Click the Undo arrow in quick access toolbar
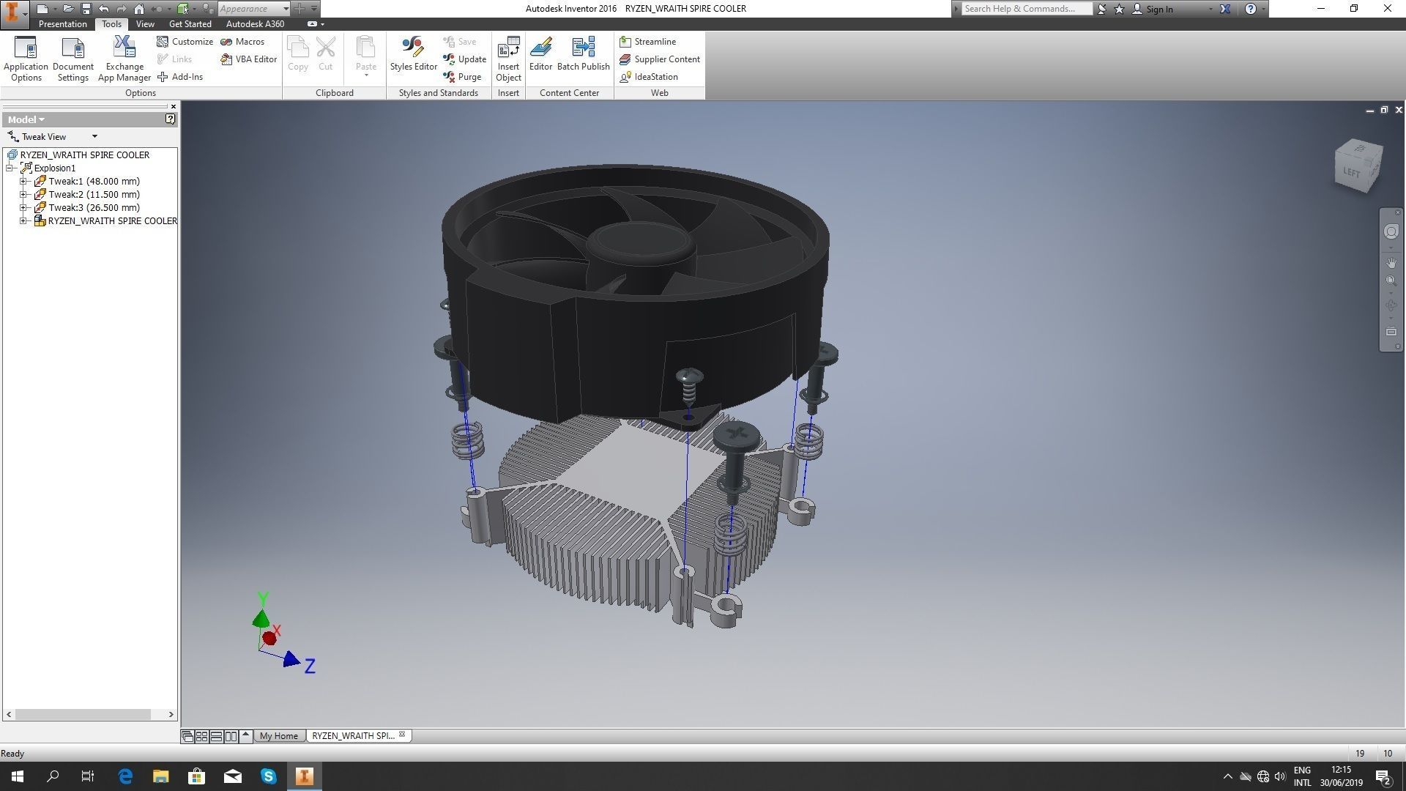This screenshot has height=791, width=1406. click(103, 9)
